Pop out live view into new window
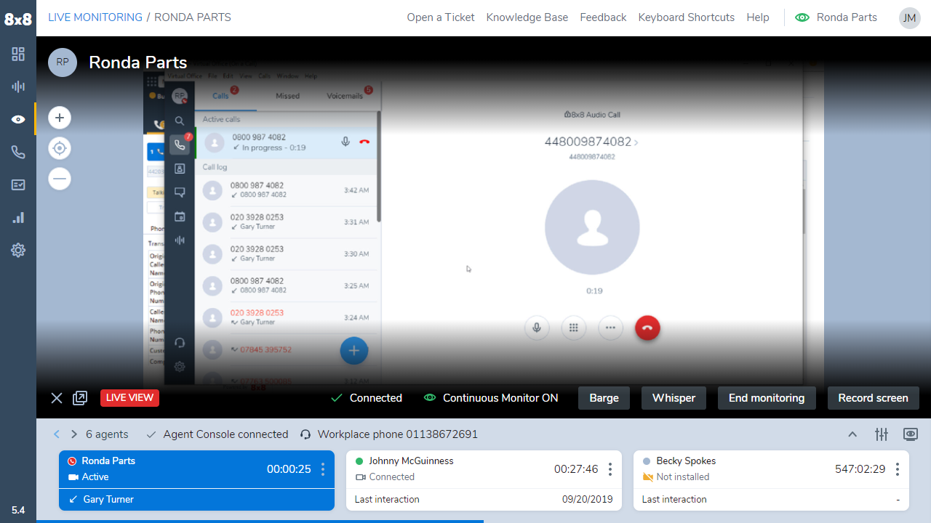 coord(80,398)
